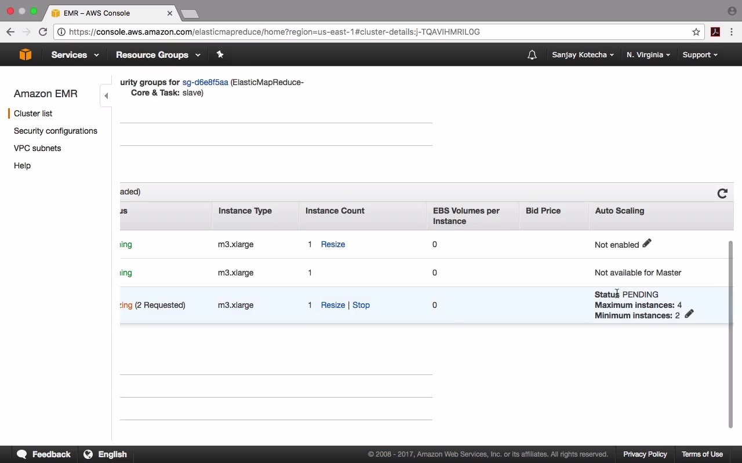Expand the Resource Groups menu
The height and width of the screenshot is (463, 742).
coord(158,55)
